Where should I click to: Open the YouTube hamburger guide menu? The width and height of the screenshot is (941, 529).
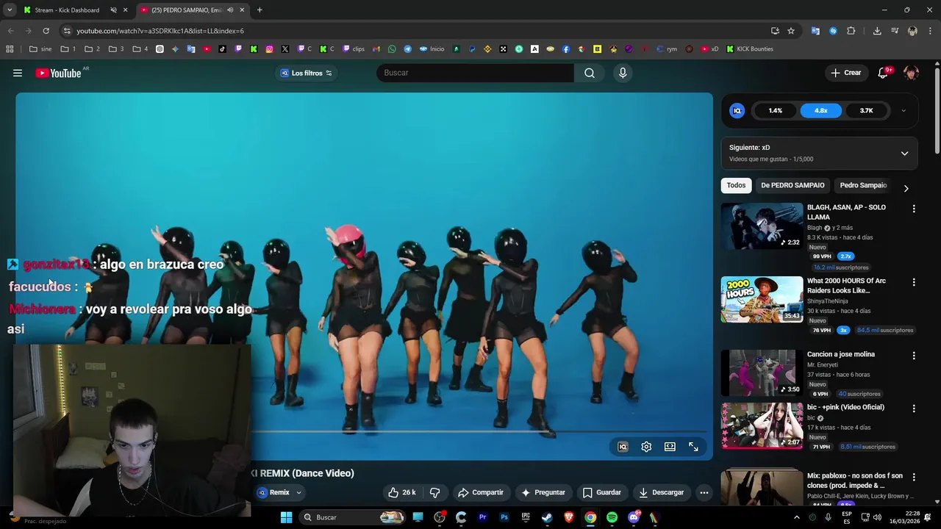click(x=18, y=73)
